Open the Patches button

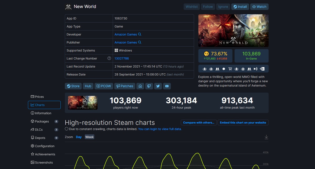tap(125, 86)
